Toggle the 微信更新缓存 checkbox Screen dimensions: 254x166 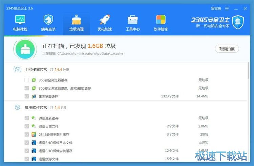pyautogui.click(x=27, y=118)
